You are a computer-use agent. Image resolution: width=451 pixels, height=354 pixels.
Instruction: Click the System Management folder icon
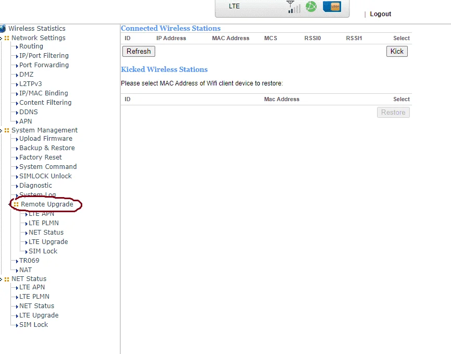[7, 130]
